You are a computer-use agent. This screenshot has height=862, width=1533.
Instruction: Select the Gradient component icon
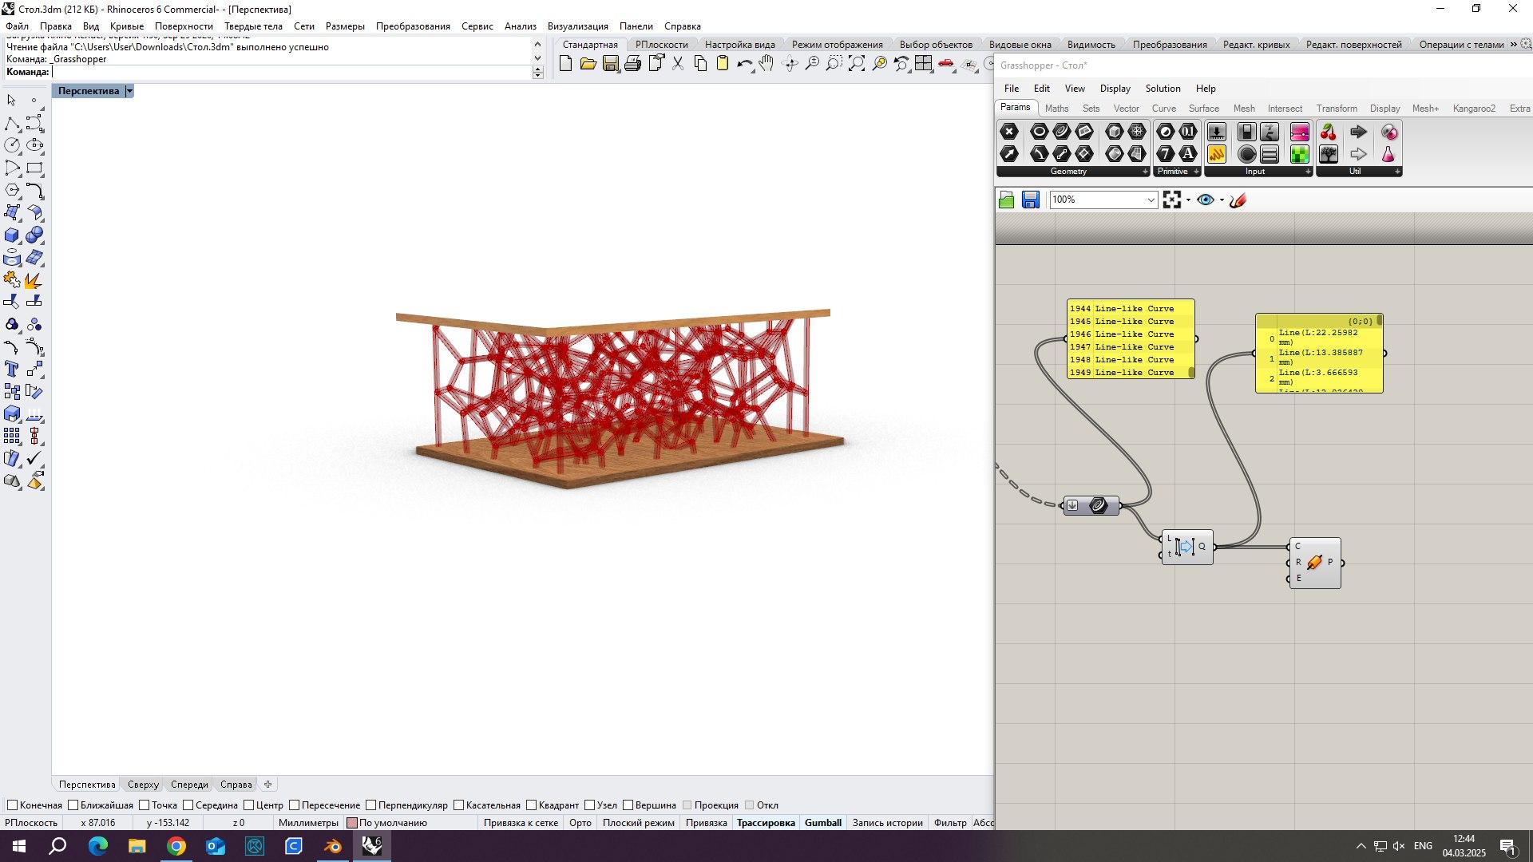[1299, 132]
